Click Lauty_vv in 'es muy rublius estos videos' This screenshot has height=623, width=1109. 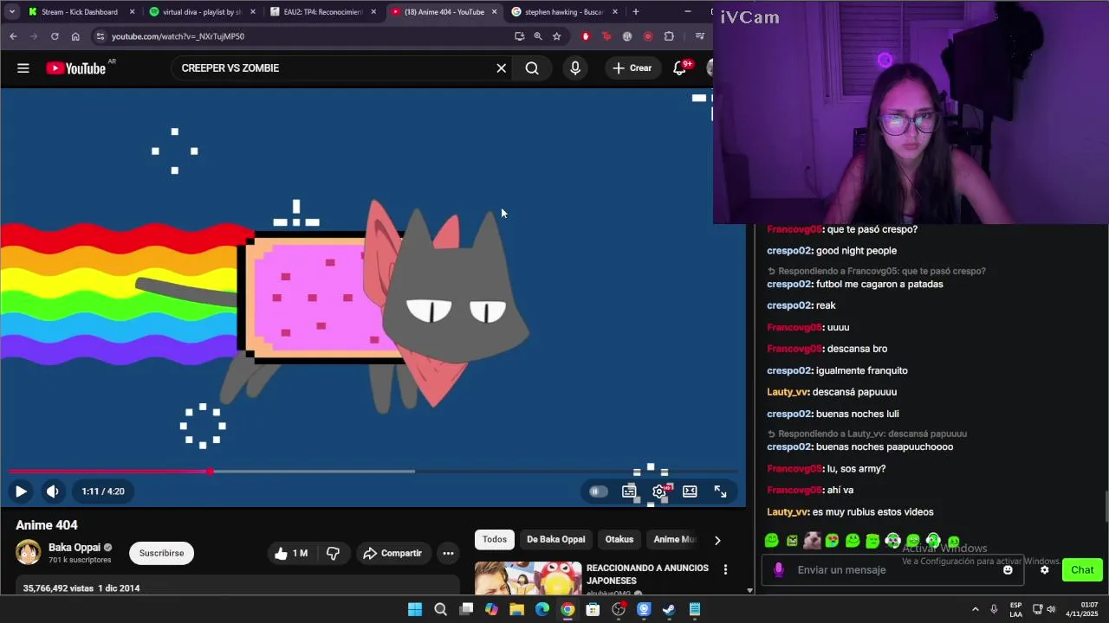click(x=788, y=512)
